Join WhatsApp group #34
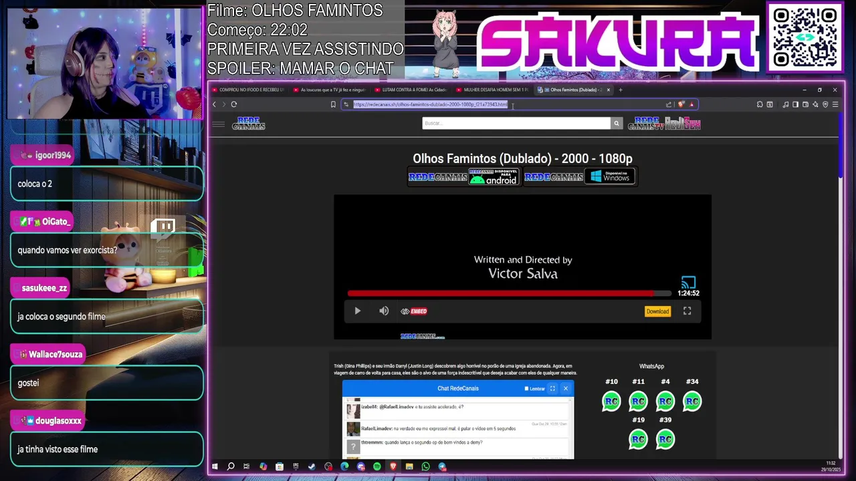Screen dimensions: 856x481 [x=692, y=402]
